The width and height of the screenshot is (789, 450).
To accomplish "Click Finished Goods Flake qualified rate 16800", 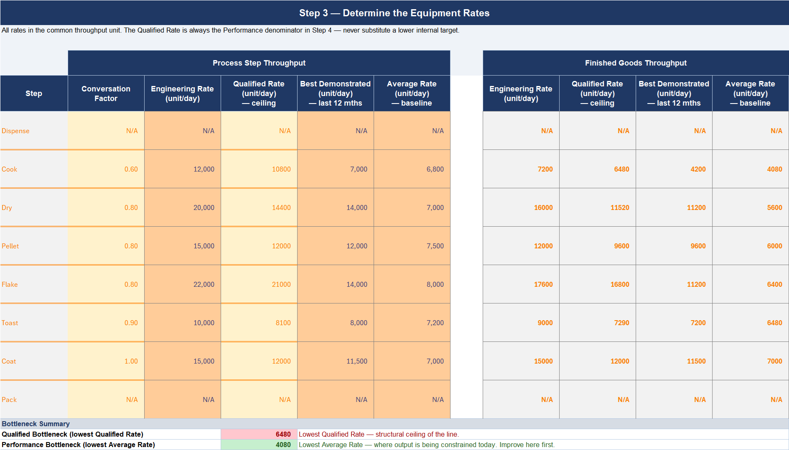I will tap(598, 284).
